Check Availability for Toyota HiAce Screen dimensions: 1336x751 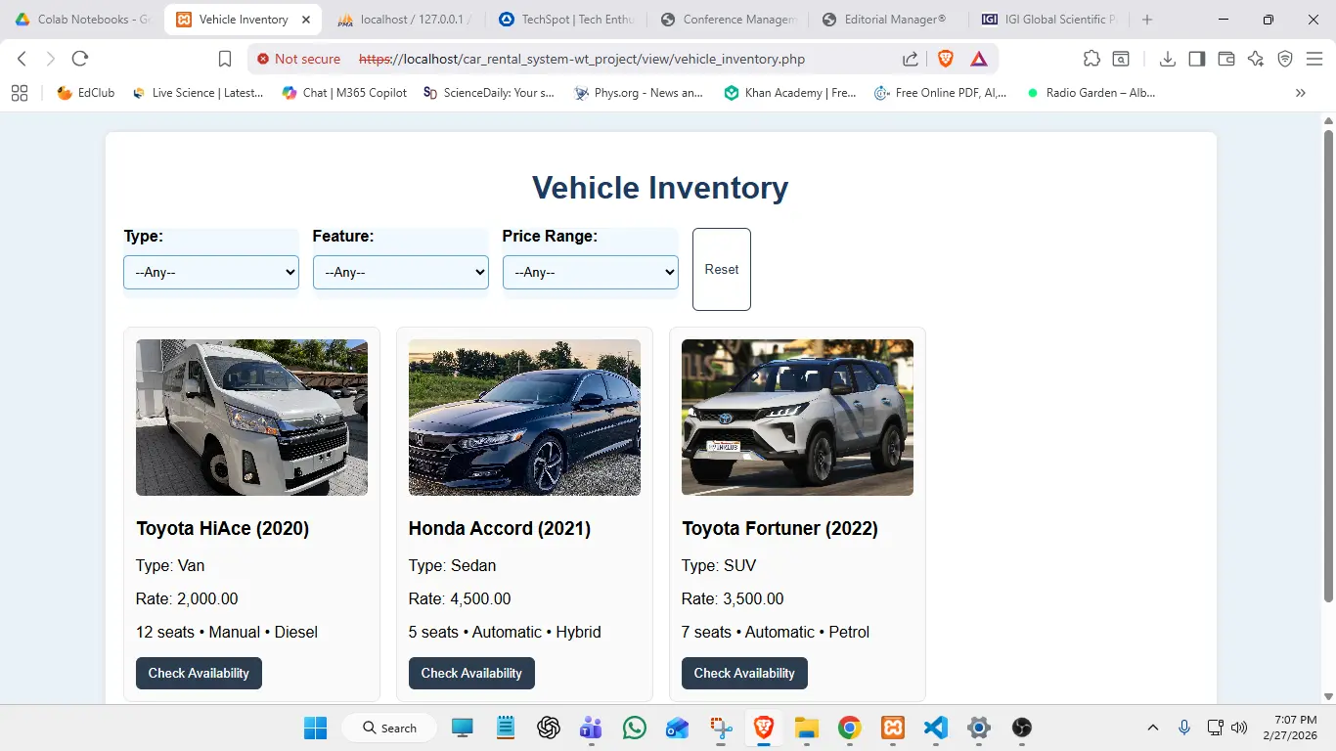(x=199, y=673)
